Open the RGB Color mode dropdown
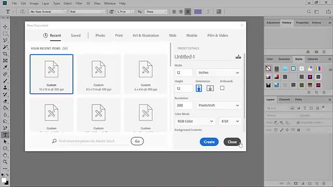 (195, 121)
